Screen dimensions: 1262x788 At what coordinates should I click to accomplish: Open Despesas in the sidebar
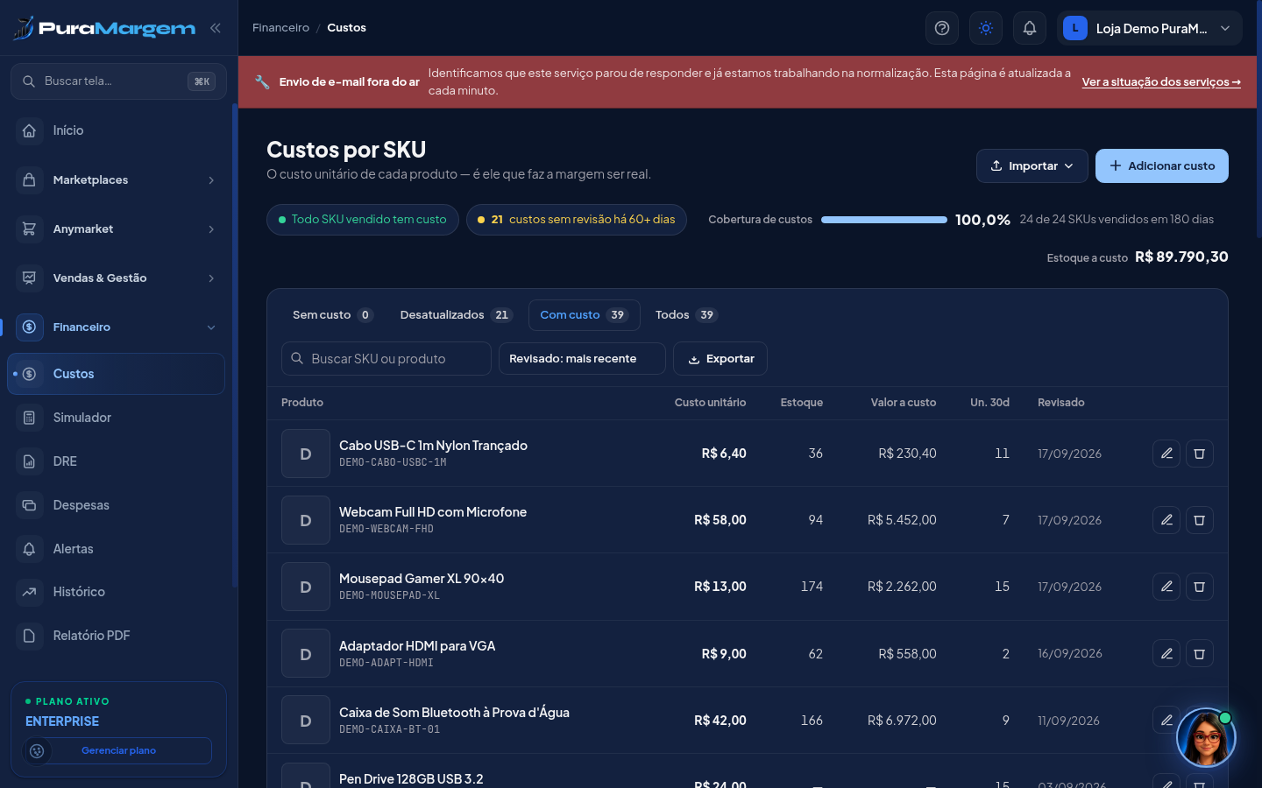click(117, 505)
